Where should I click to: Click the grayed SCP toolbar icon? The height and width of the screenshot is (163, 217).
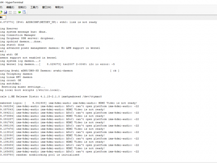tap(14, 12)
